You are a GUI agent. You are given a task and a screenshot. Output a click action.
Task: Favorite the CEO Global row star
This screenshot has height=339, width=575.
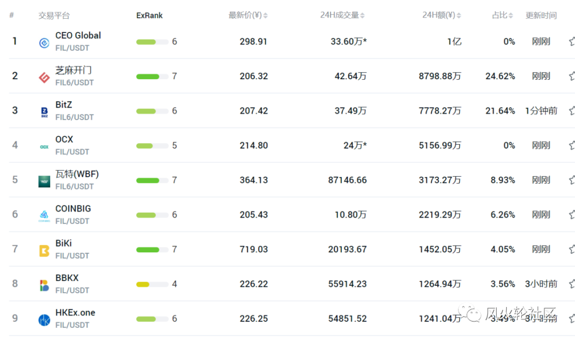coord(572,42)
